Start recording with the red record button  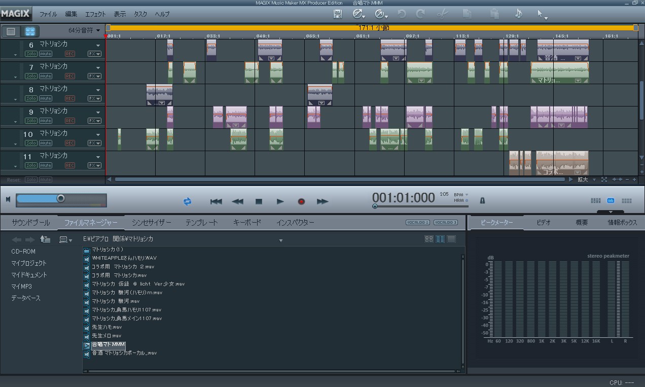click(301, 201)
